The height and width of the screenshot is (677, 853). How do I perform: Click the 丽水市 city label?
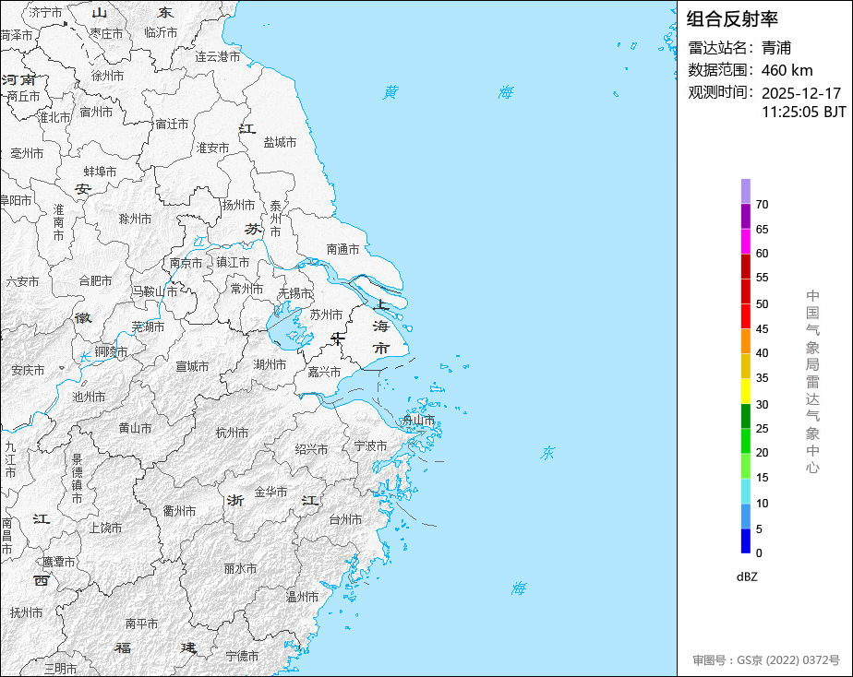tap(240, 569)
